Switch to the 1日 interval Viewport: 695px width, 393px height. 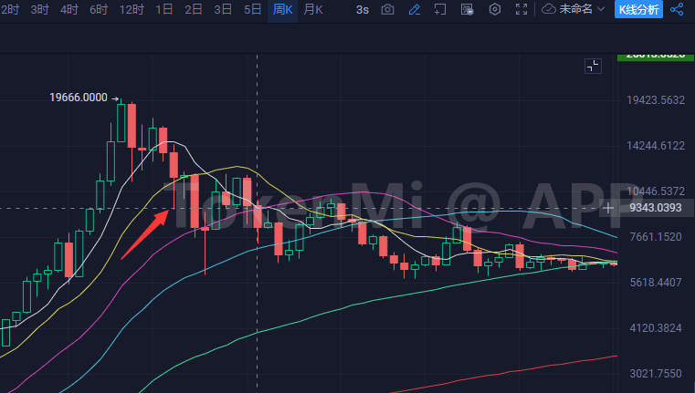164,9
